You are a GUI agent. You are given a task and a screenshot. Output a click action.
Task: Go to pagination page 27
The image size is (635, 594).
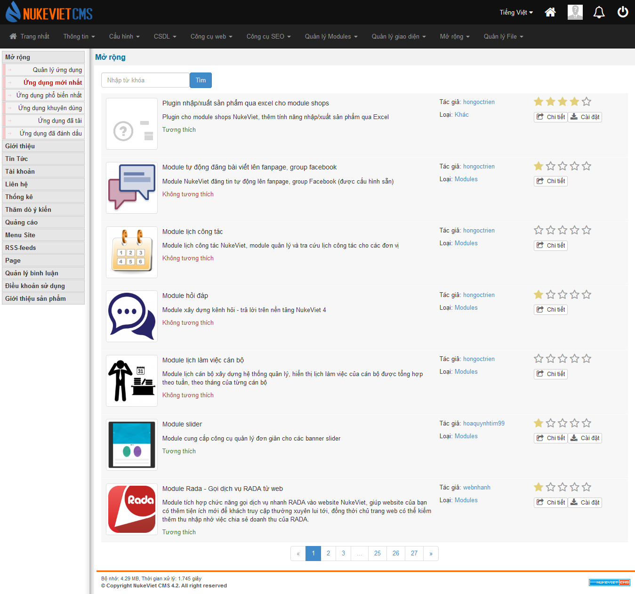(414, 553)
